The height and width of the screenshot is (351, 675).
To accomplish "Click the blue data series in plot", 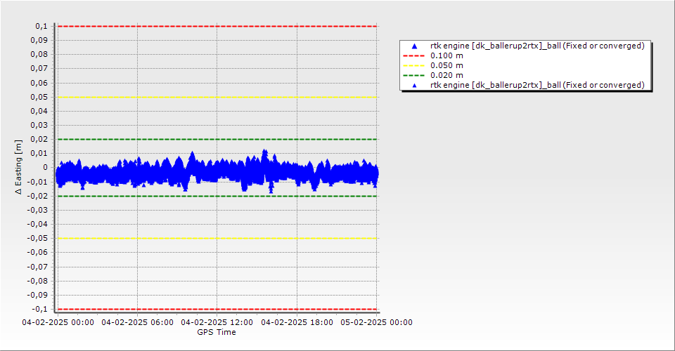I will 217,173.
